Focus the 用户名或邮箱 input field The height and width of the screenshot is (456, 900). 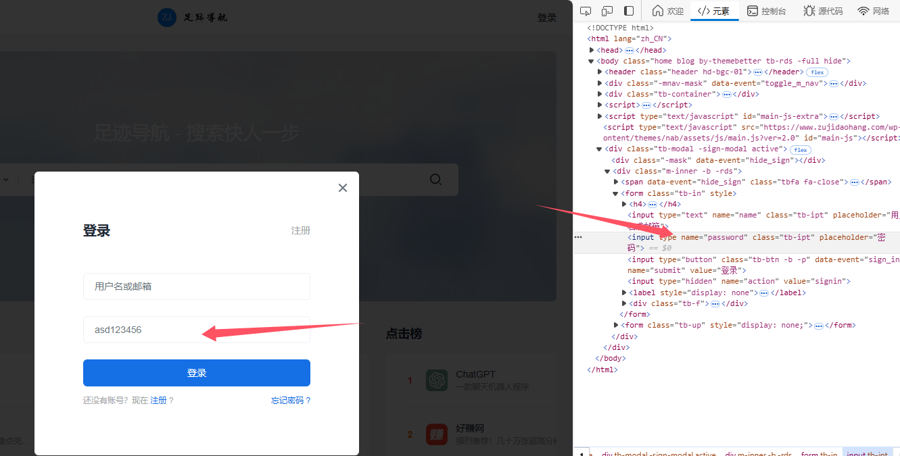pos(197,286)
